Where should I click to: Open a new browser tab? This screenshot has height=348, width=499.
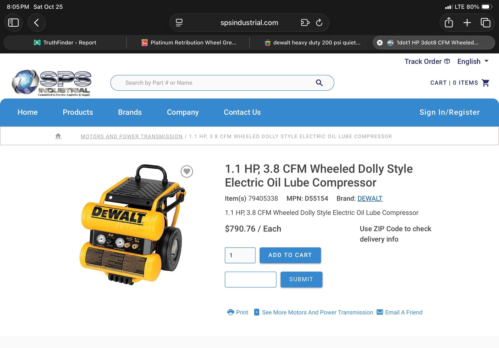coord(467,23)
